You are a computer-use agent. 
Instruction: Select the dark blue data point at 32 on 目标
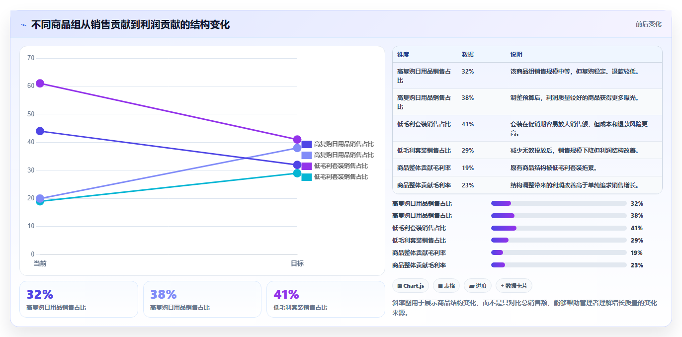point(297,165)
